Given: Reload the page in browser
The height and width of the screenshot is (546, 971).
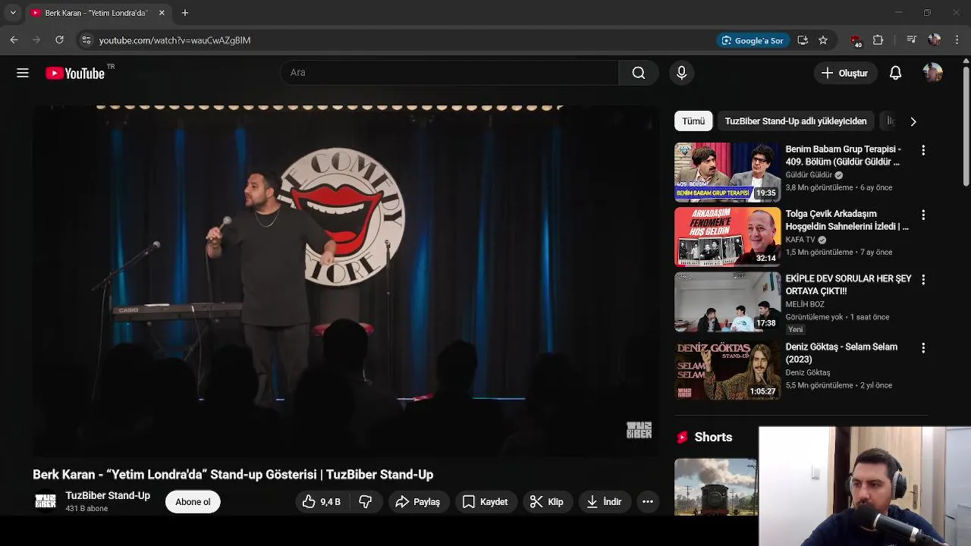Looking at the screenshot, I should [59, 40].
